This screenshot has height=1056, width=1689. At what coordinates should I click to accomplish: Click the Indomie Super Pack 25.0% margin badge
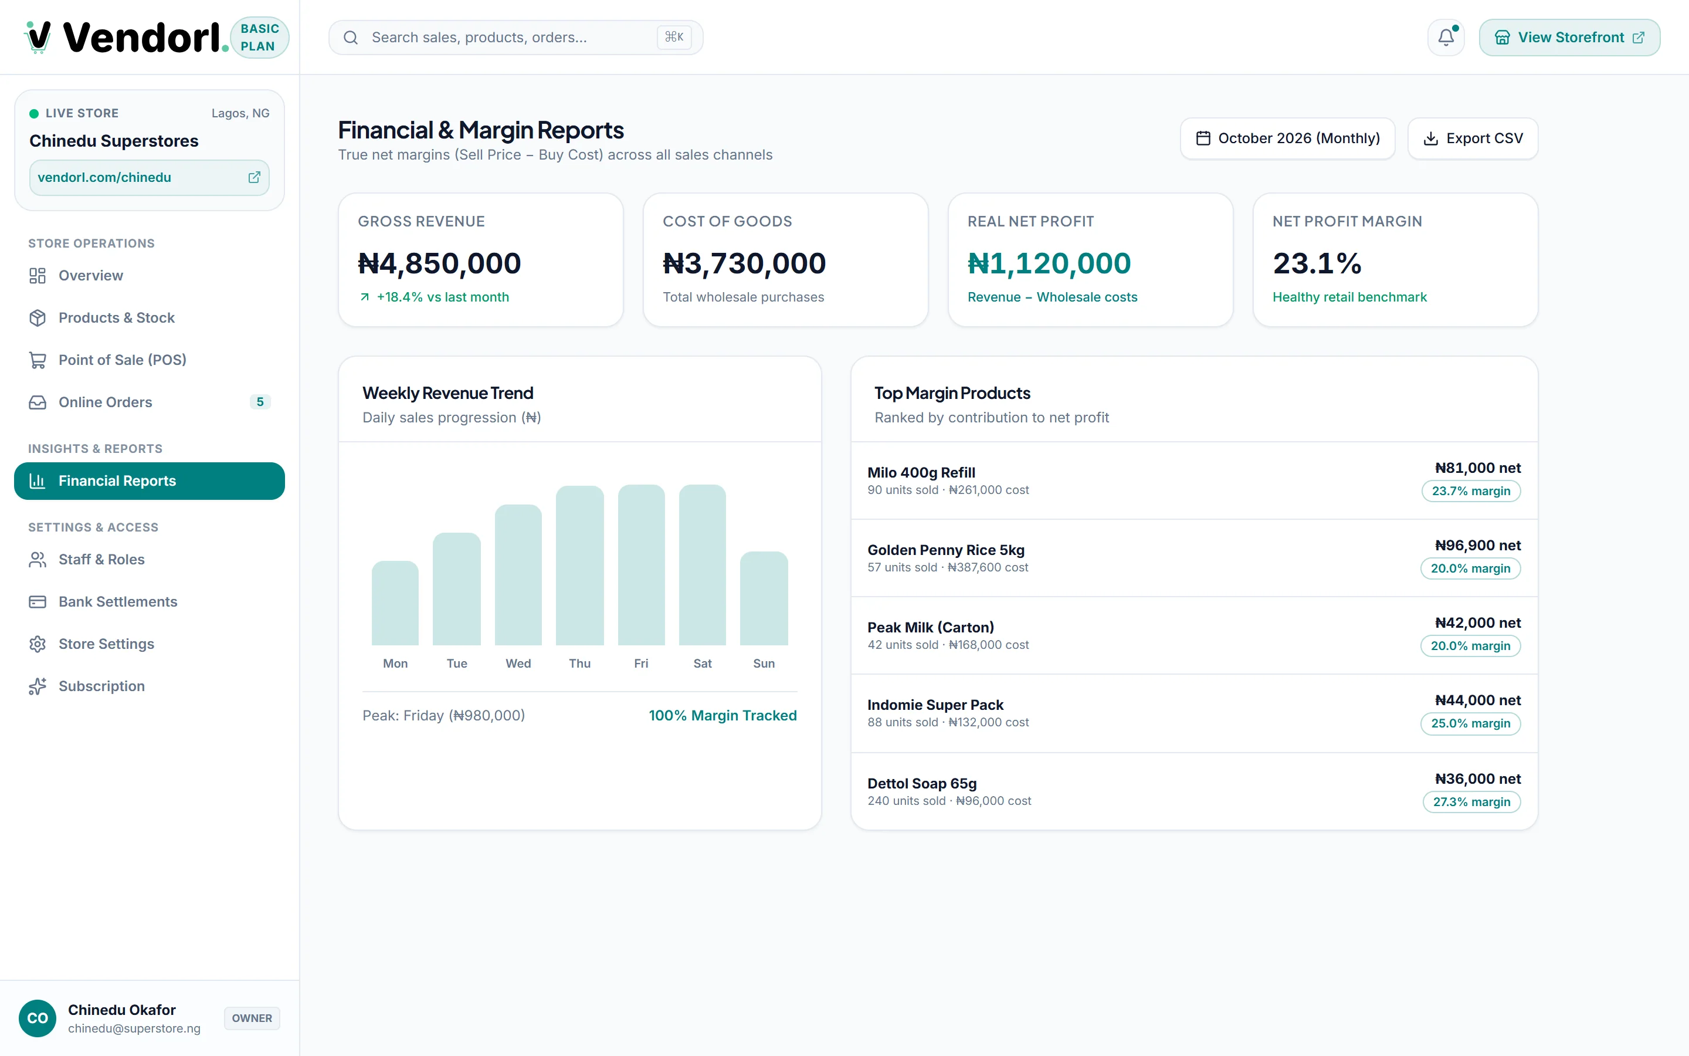pos(1471,723)
